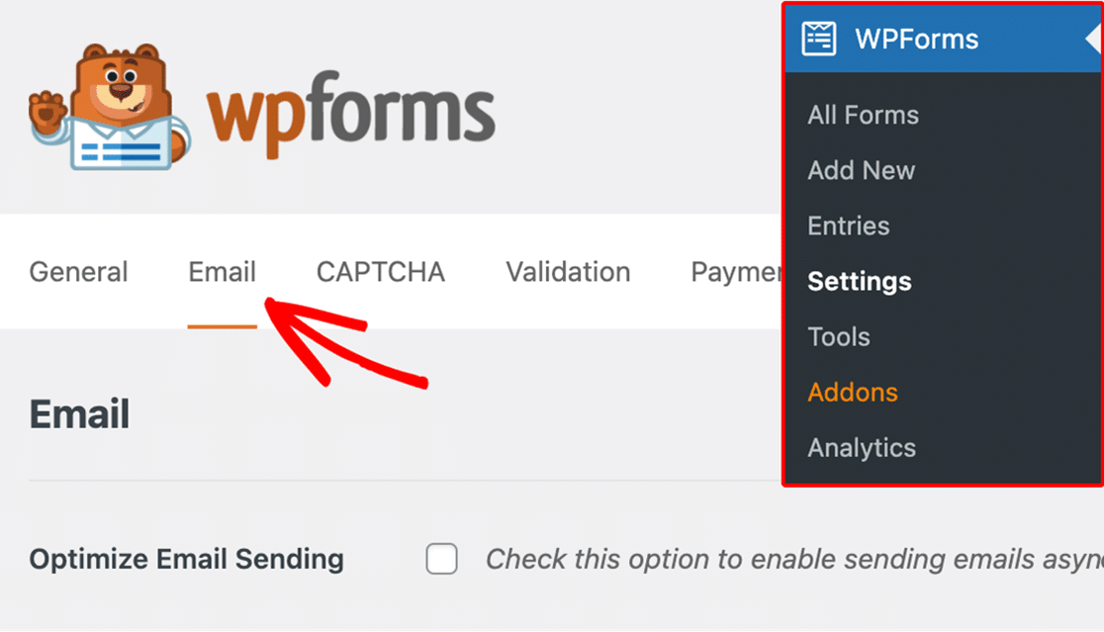The height and width of the screenshot is (632, 1104).
Task: Open All Forms from the sidebar
Action: click(x=862, y=115)
